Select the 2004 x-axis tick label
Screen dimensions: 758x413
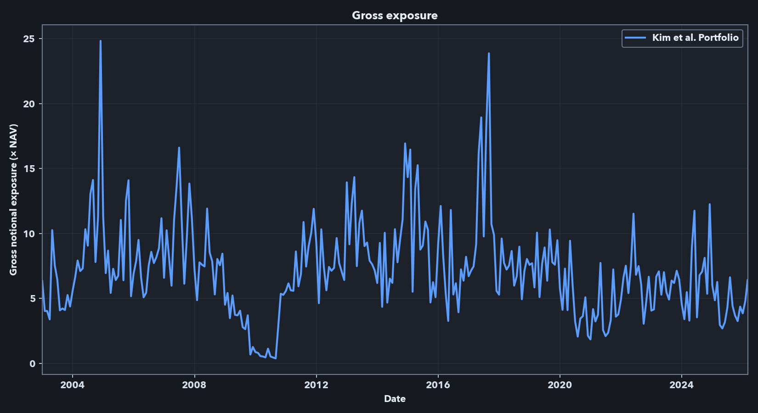click(72, 385)
